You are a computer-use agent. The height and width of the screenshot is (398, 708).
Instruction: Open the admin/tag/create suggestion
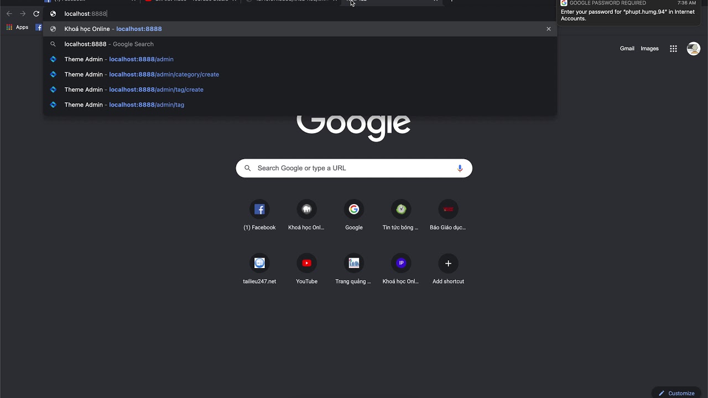[300, 90]
